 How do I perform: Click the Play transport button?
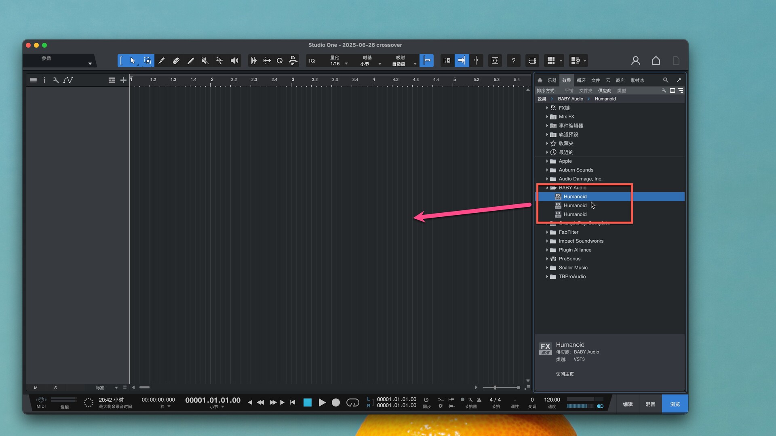(322, 402)
